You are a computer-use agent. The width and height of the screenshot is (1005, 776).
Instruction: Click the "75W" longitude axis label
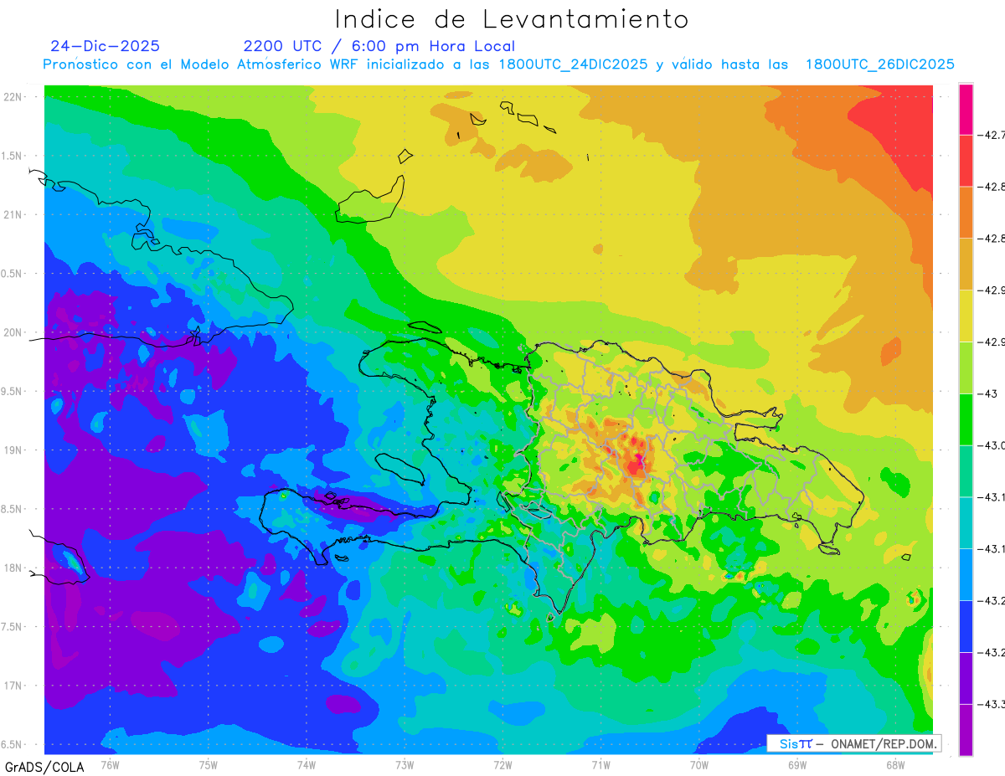pyautogui.click(x=209, y=764)
